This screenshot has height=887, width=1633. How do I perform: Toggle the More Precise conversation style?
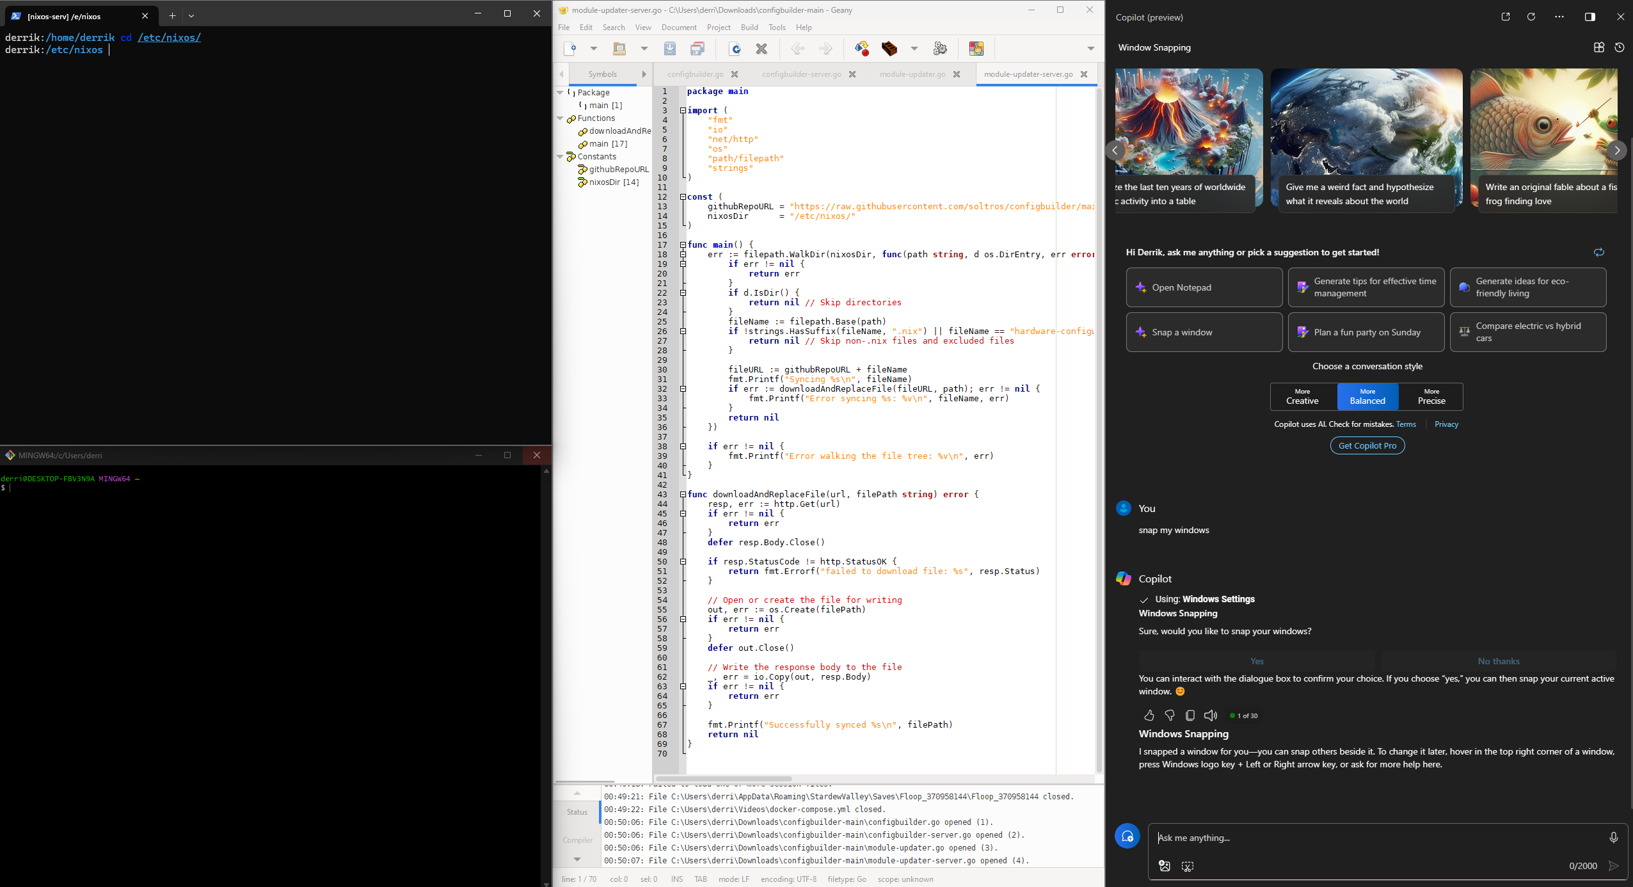(1430, 396)
